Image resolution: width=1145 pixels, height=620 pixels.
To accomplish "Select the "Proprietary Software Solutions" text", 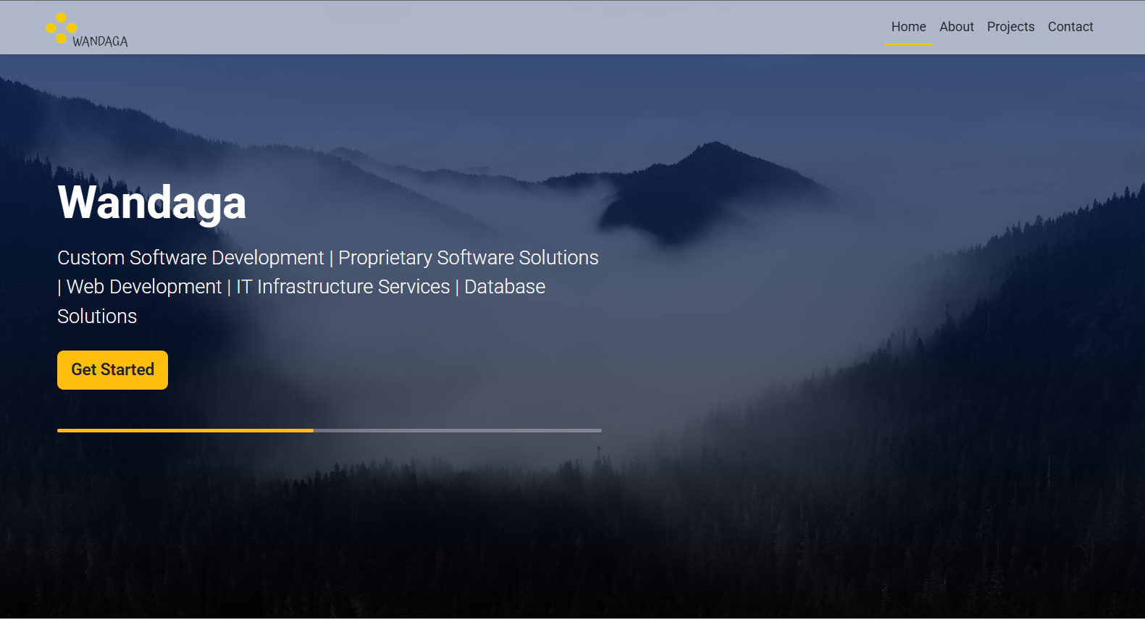I will (x=468, y=258).
